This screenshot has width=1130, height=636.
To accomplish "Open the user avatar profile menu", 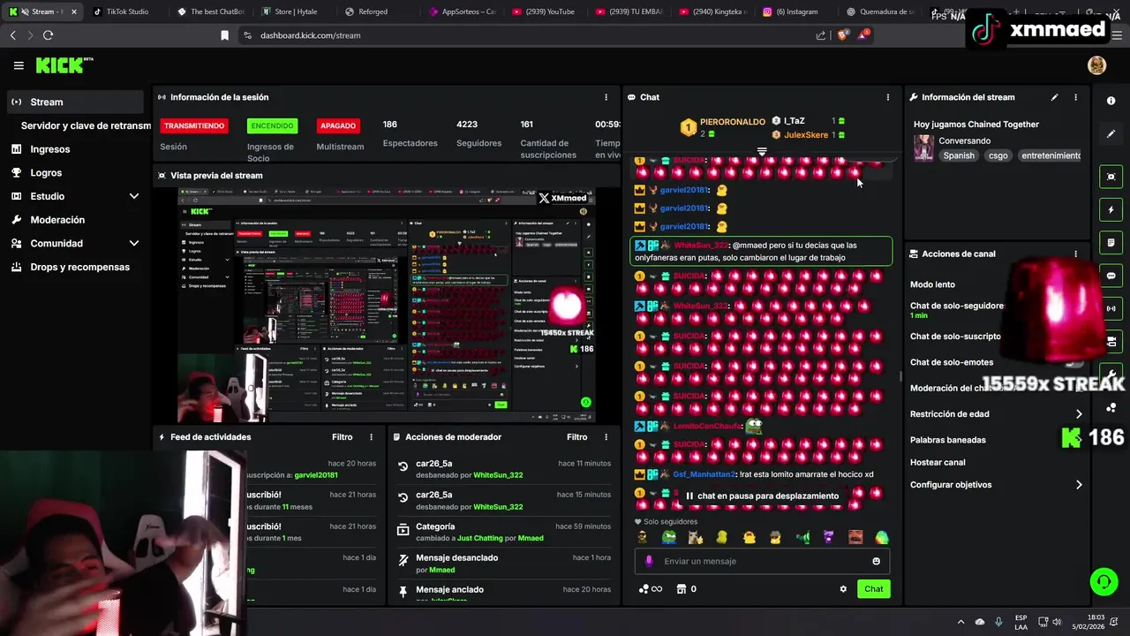I will click(1097, 65).
